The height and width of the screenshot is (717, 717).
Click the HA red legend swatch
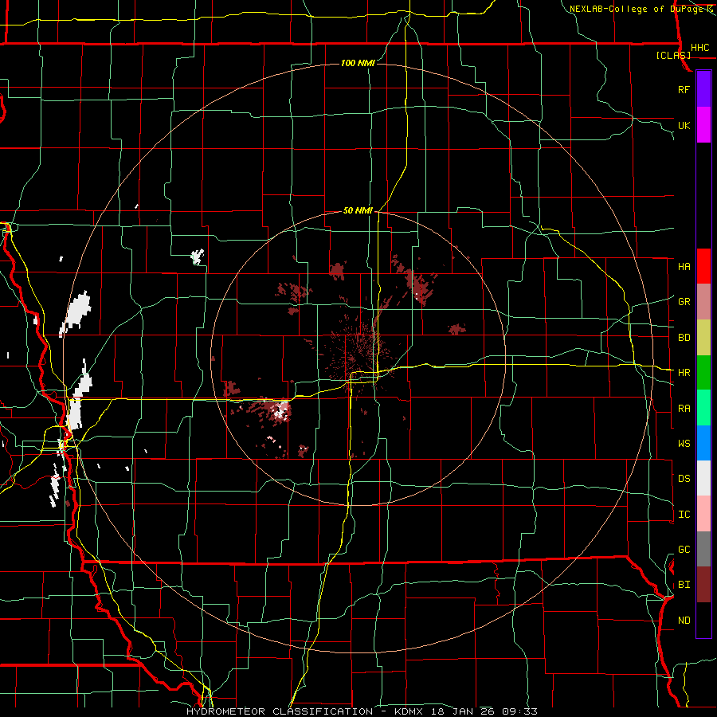click(x=703, y=266)
